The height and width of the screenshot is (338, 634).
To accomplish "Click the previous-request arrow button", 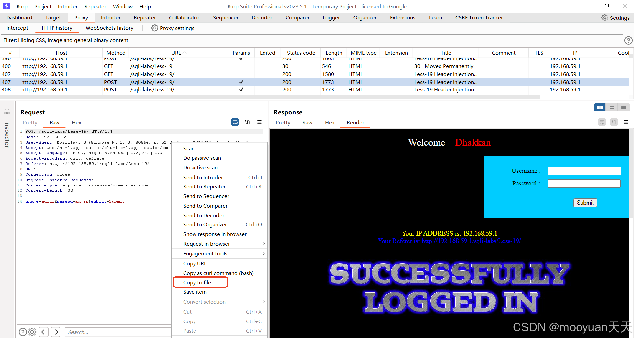I will [x=44, y=332].
